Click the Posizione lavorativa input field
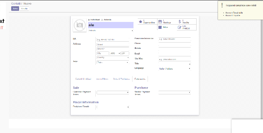The height and width of the screenshot is (133, 263). click(175, 39)
